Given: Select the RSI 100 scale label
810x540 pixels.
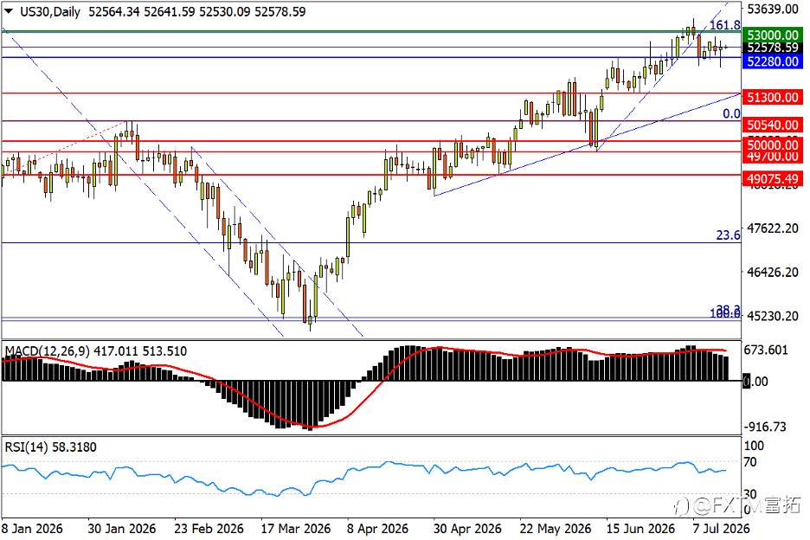Looking at the screenshot, I should click(x=754, y=446).
